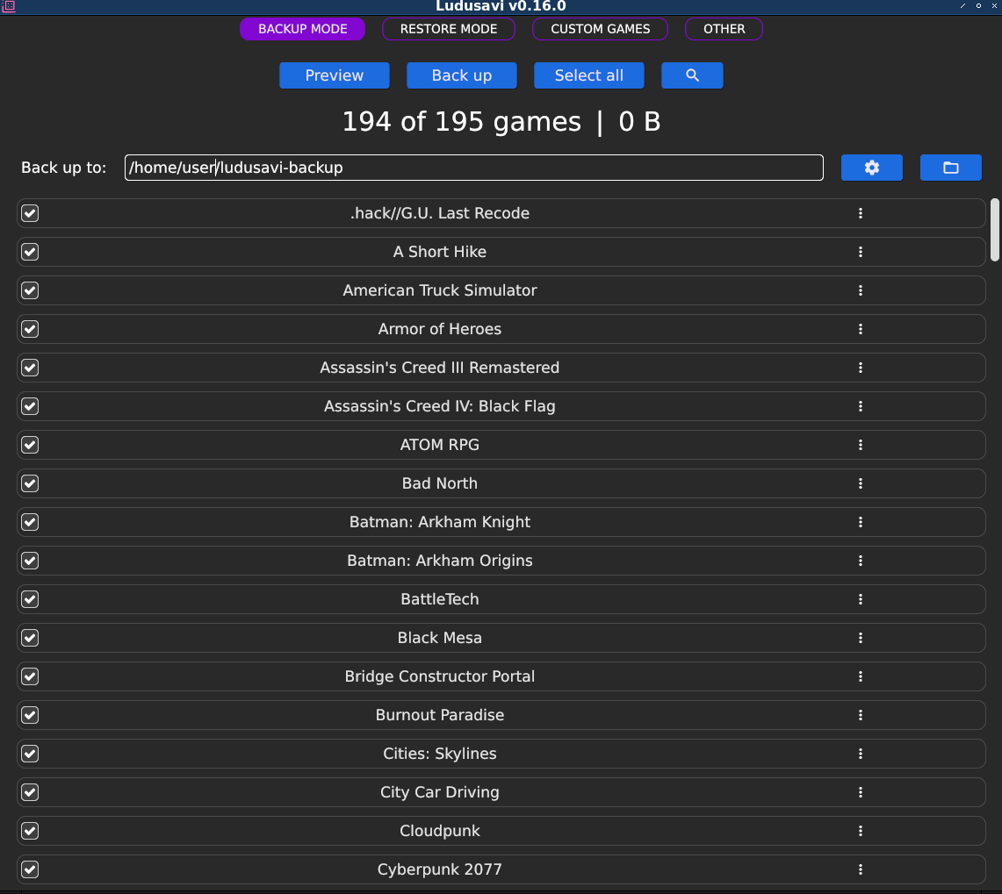
Task: Open options menu for A Short Hike
Action: click(x=861, y=252)
